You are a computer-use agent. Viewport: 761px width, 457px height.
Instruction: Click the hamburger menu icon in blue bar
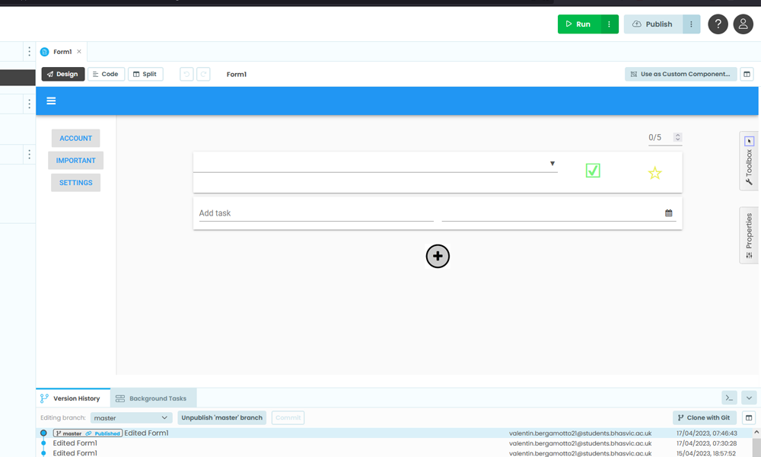click(x=51, y=101)
